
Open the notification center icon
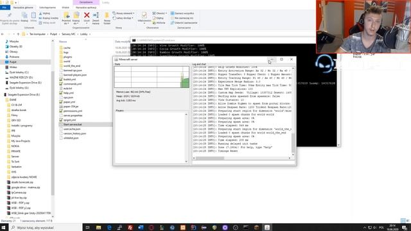[405, 227]
